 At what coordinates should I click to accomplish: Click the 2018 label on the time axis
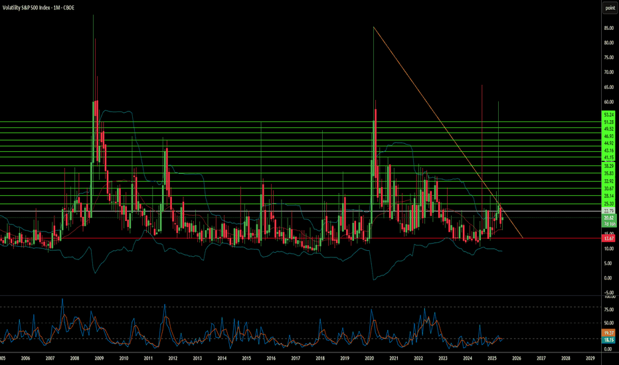[x=320, y=358]
